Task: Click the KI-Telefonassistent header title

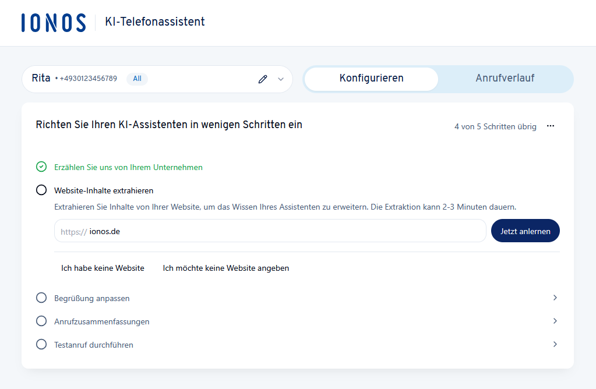Action: click(154, 22)
